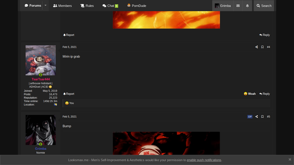The image size is (294, 165).
Task: Click the '16,473' posts count
Action: tap(53, 94)
